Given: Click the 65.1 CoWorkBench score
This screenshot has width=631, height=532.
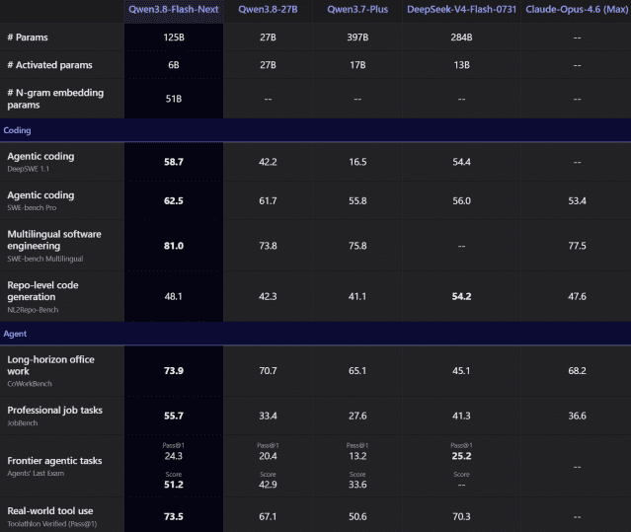Looking at the screenshot, I should point(357,371).
